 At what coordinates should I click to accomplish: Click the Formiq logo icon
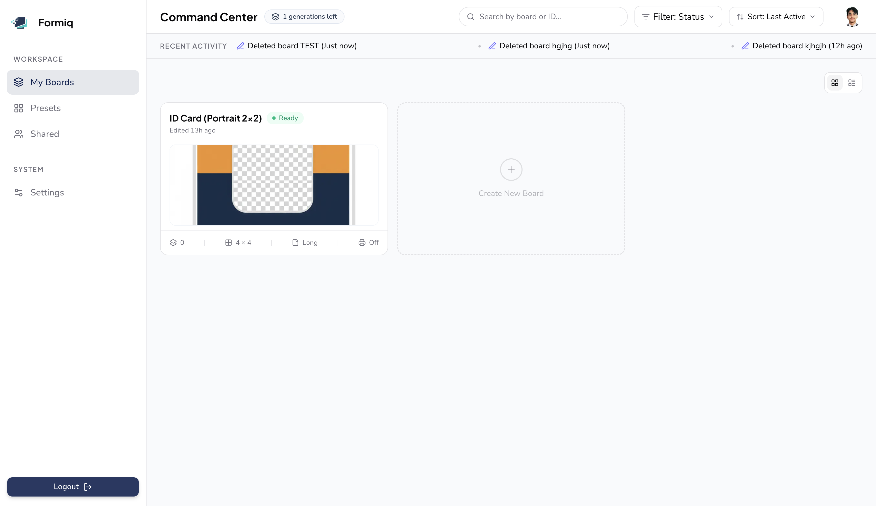(x=19, y=23)
